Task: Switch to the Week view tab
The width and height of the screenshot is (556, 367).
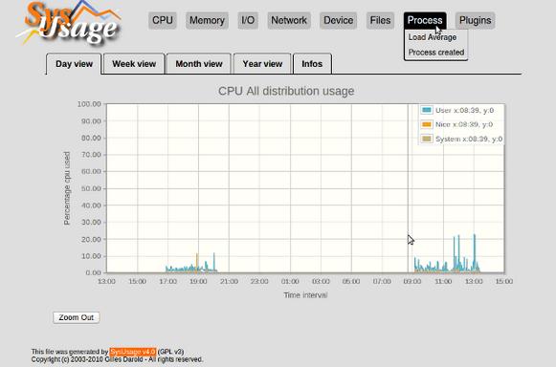Action: click(134, 64)
